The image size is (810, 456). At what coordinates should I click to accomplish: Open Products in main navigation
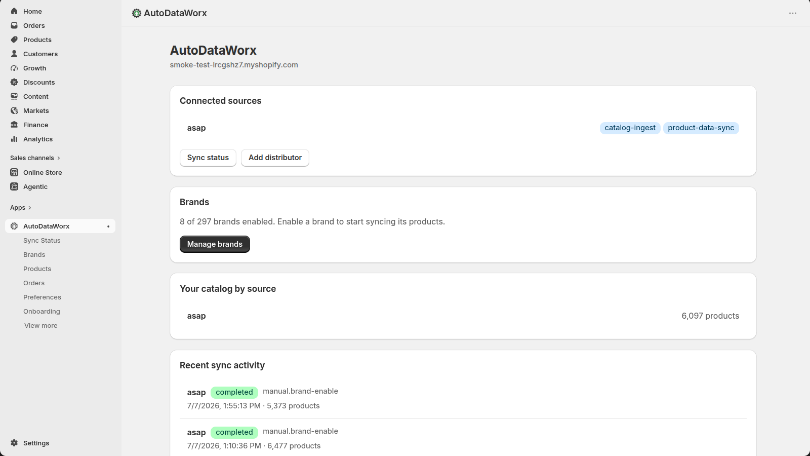click(x=37, y=40)
